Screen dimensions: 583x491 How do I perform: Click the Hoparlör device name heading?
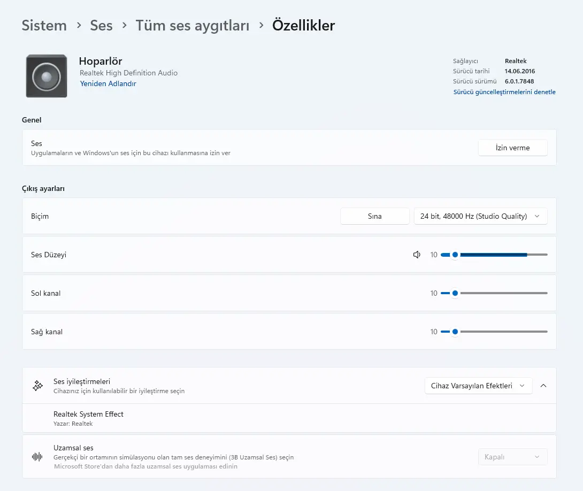pos(101,61)
